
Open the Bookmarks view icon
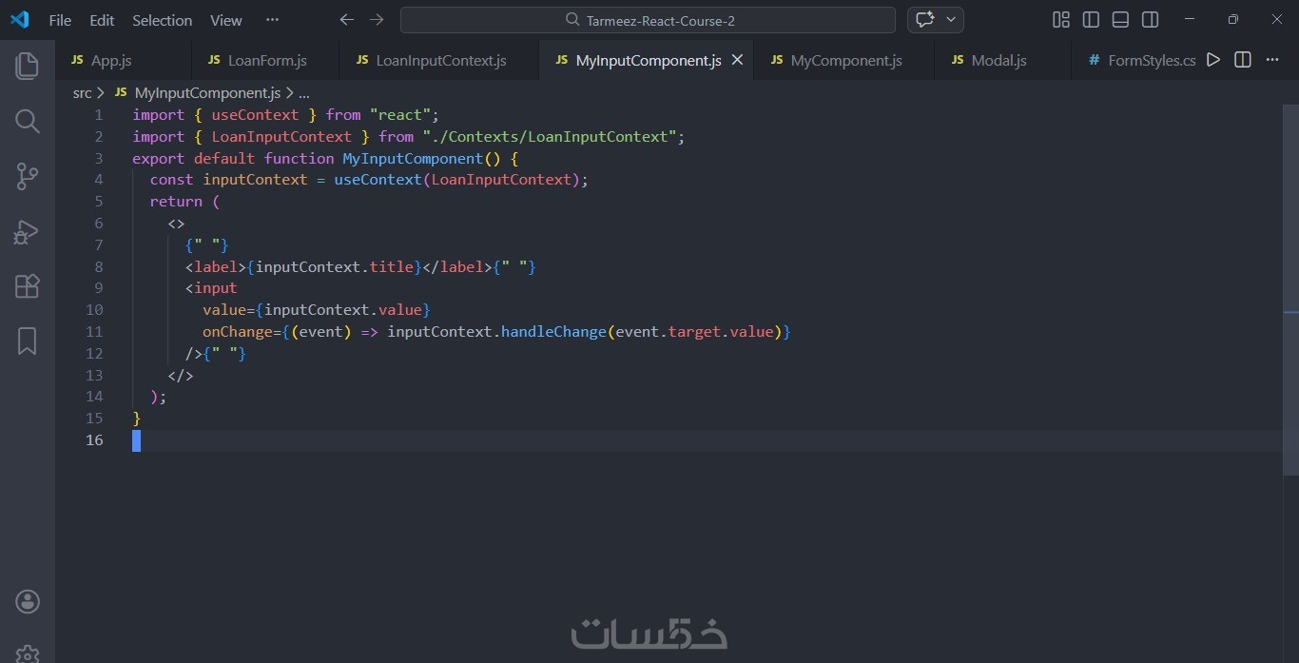pyautogui.click(x=28, y=341)
